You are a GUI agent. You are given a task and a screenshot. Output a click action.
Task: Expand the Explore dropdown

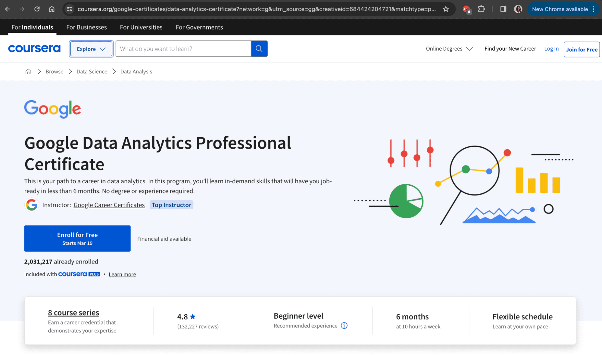click(91, 49)
